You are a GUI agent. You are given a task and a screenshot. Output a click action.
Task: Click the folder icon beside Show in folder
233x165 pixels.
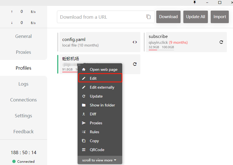[x=84, y=105]
